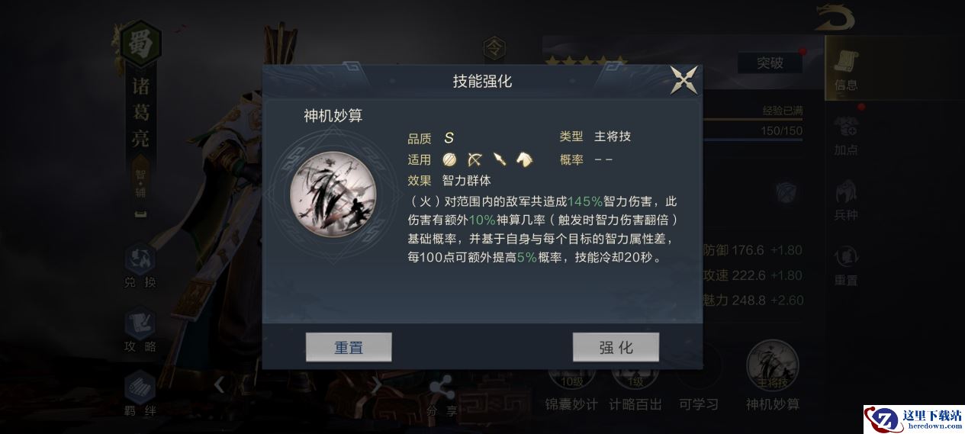Open the 信息 tab in sidebar

tap(846, 69)
